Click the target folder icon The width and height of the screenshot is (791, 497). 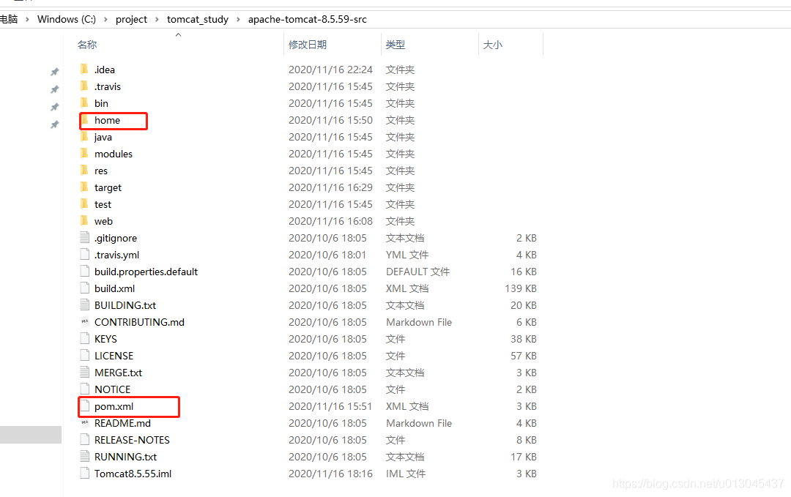click(x=85, y=187)
